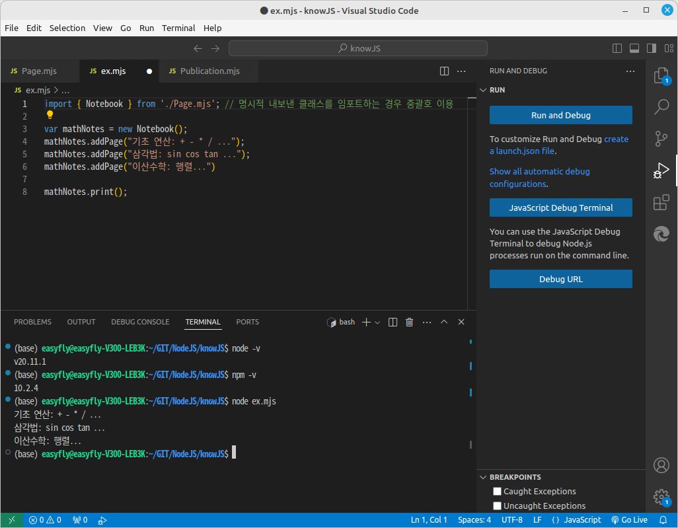
Task: Click the lightbulb code action icon
Action: (50, 114)
